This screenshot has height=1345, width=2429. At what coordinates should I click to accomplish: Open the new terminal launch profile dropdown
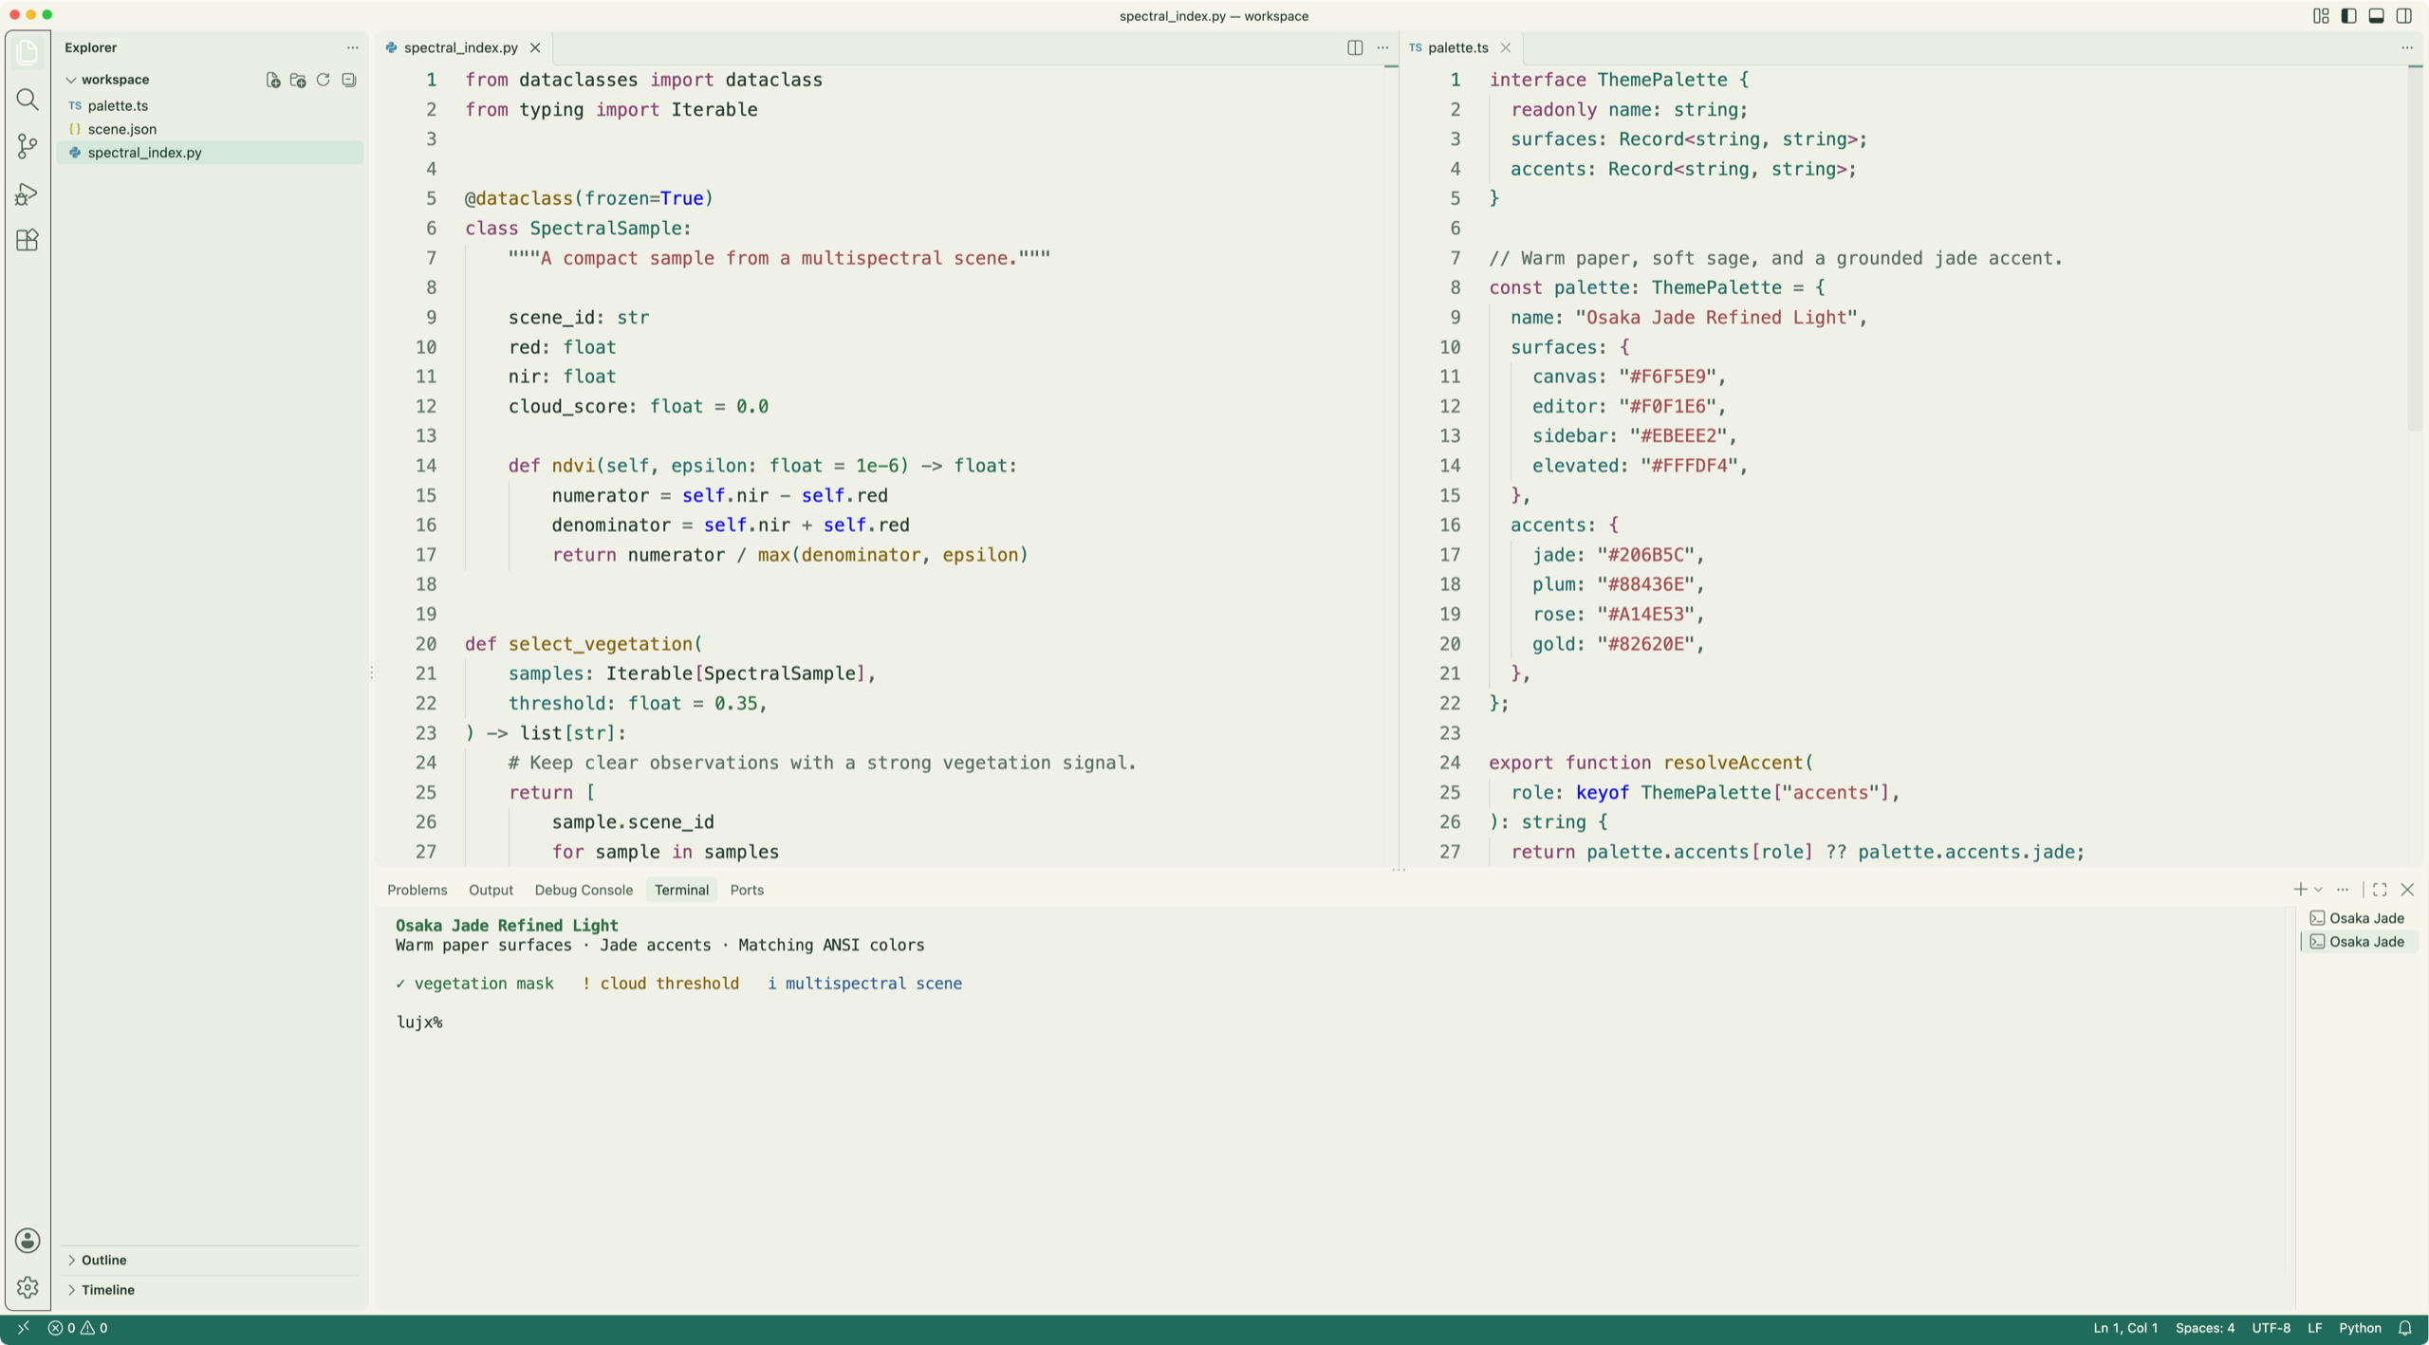[2318, 890]
